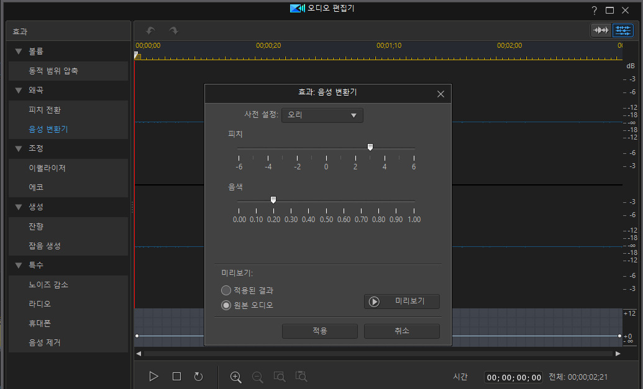This screenshot has height=389, width=643.
Task: Select 노이즈 감소 effect
Action: coord(68,285)
